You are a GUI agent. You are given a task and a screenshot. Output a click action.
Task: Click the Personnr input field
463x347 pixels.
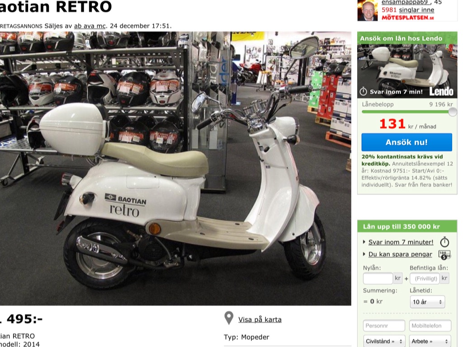pos(384,326)
